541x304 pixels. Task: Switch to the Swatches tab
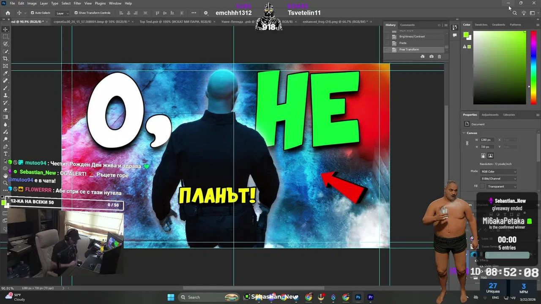pos(481,25)
